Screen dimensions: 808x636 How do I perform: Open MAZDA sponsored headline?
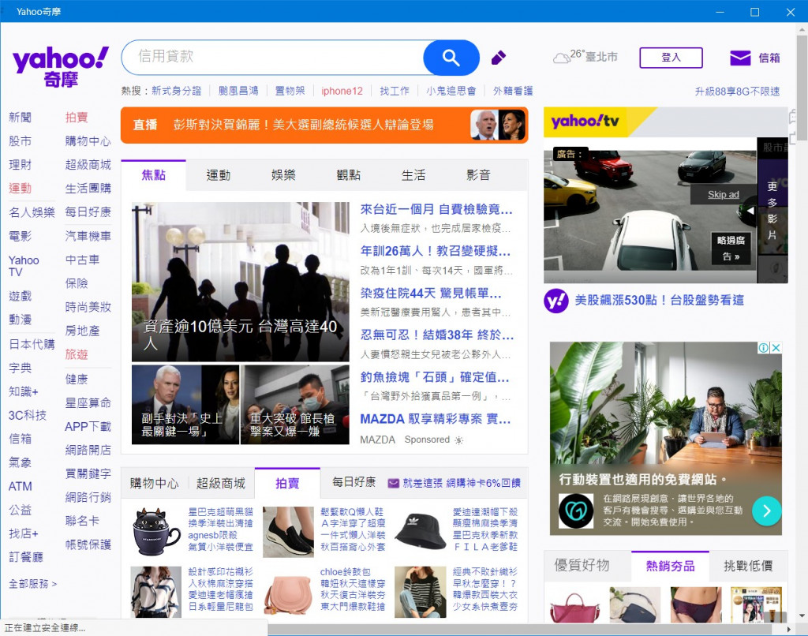tap(436, 419)
